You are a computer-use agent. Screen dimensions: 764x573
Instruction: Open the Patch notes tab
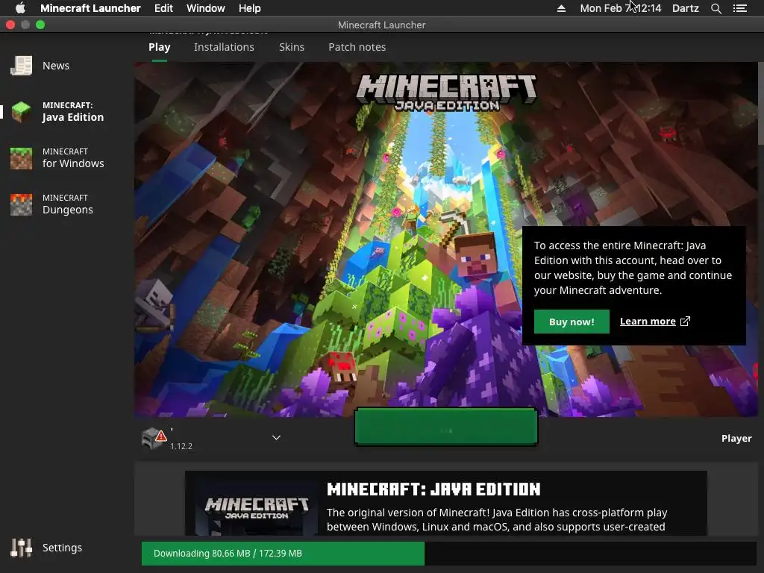357,47
